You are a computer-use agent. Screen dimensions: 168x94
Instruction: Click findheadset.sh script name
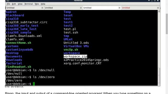[19, 67]
